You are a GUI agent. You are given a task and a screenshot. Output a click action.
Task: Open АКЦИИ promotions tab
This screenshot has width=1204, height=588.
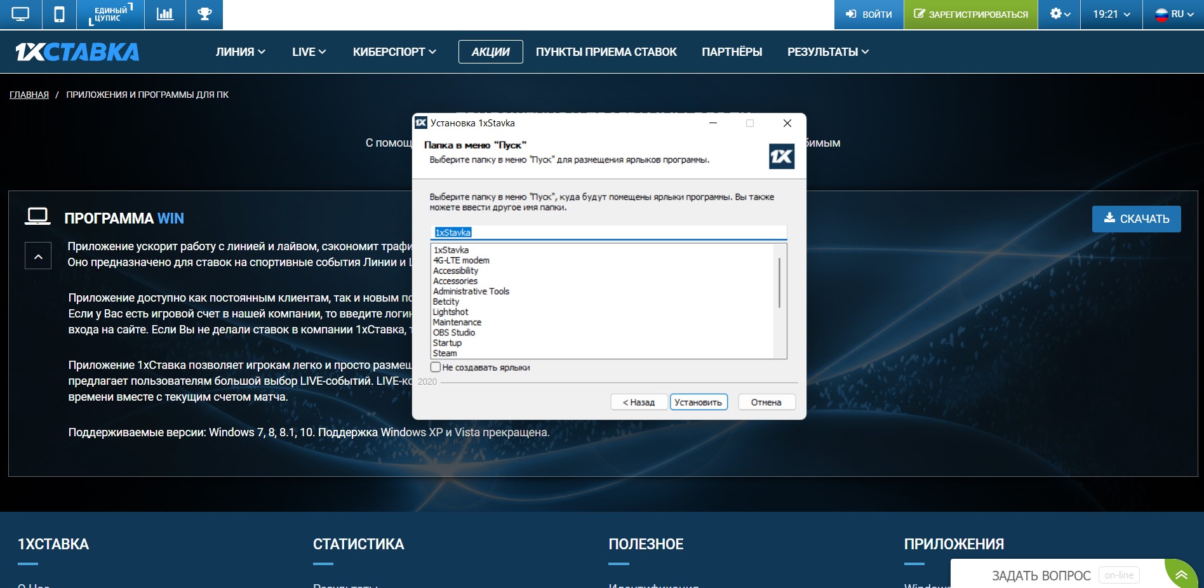(491, 52)
